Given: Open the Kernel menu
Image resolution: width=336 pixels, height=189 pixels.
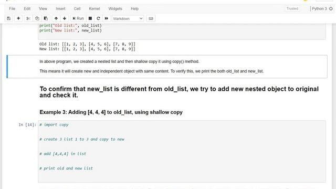Looking at the screenshot, I should click(x=94, y=8).
